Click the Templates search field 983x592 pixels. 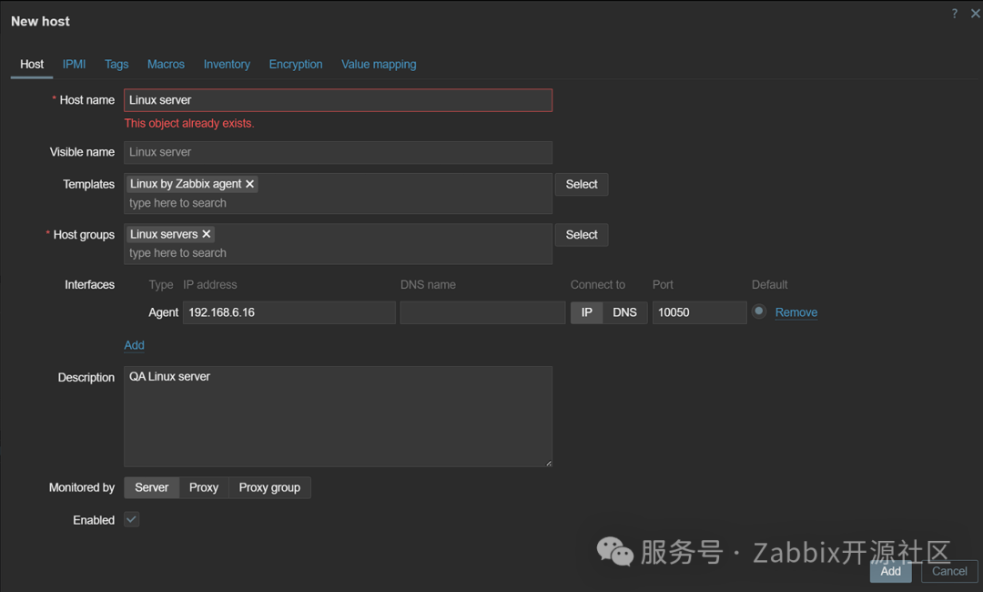coord(337,203)
